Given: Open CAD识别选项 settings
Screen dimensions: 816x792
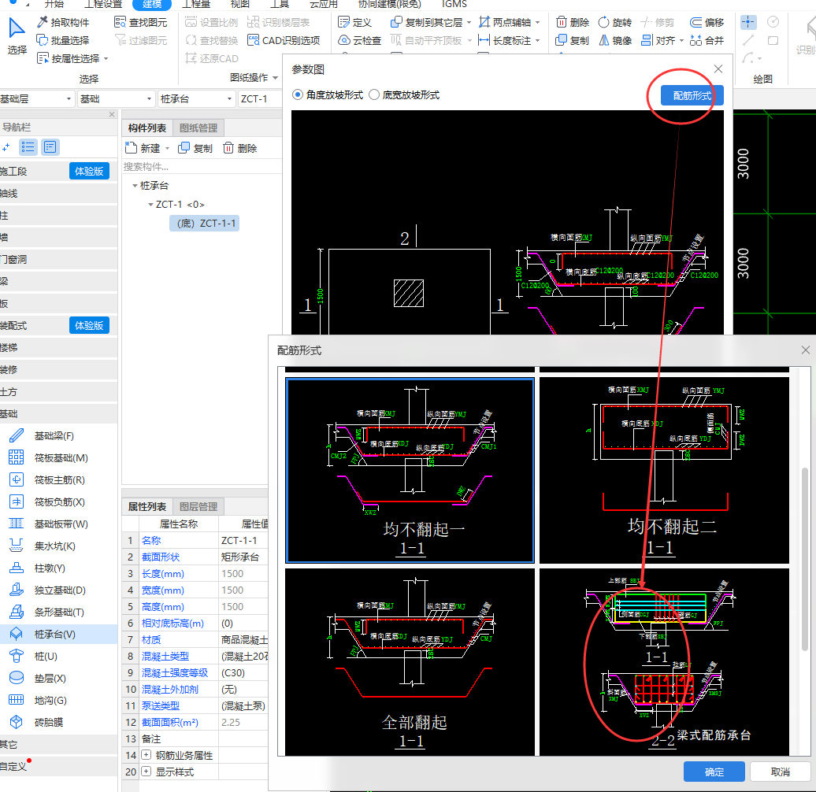Looking at the screenshot, I should click(284, 40).
